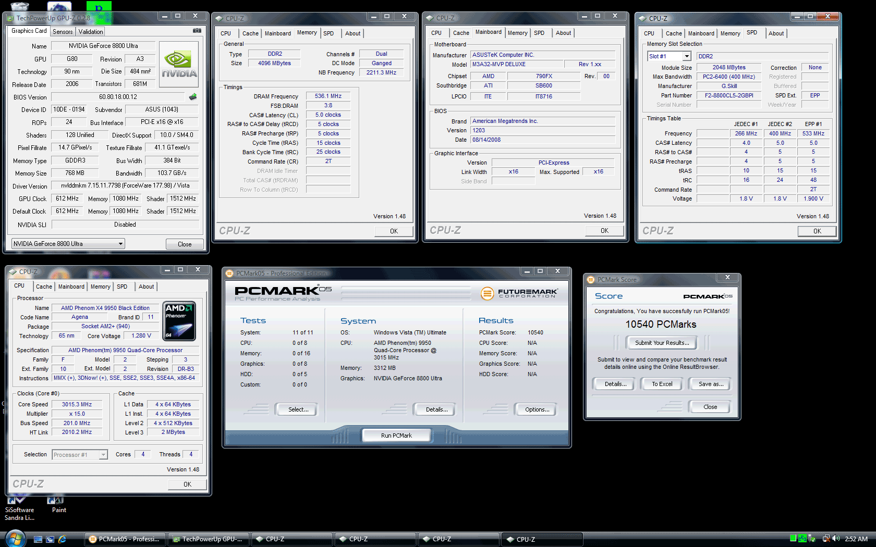Select the Graphics Card tab in GPU-Z
The image size is (876, 547).
tap(29, 31)
